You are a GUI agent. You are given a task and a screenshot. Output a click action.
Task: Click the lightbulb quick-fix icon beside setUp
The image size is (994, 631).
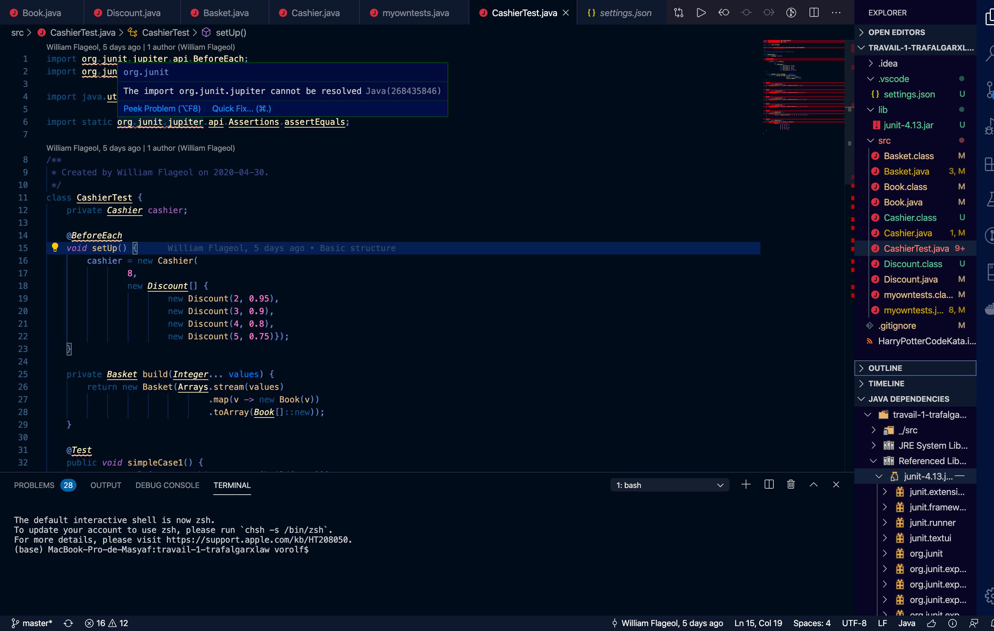pyautogui.click(x=55, y=247)
